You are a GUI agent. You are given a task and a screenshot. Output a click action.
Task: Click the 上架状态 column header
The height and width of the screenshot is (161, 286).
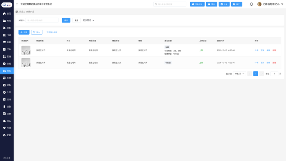[203, 41]
